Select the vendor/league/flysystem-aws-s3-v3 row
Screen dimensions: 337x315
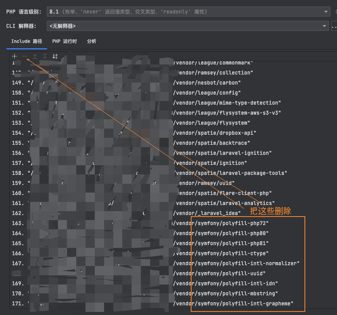coord(173,113)
